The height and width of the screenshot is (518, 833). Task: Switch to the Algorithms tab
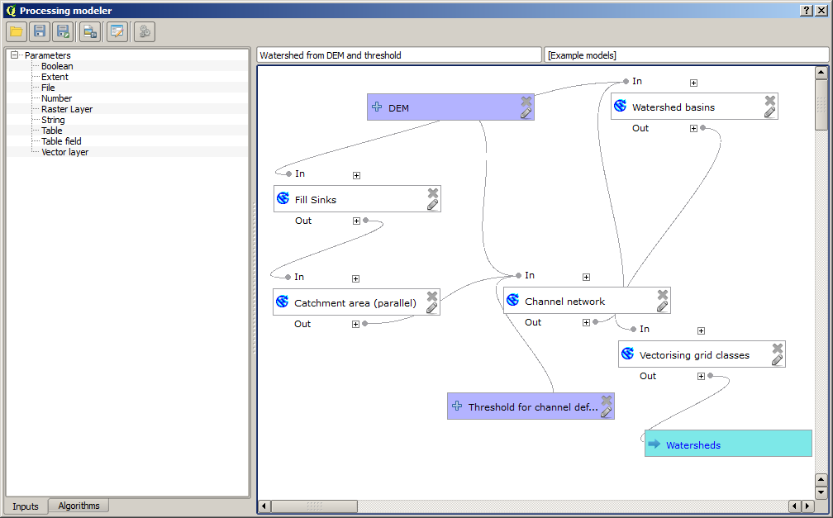79,506
